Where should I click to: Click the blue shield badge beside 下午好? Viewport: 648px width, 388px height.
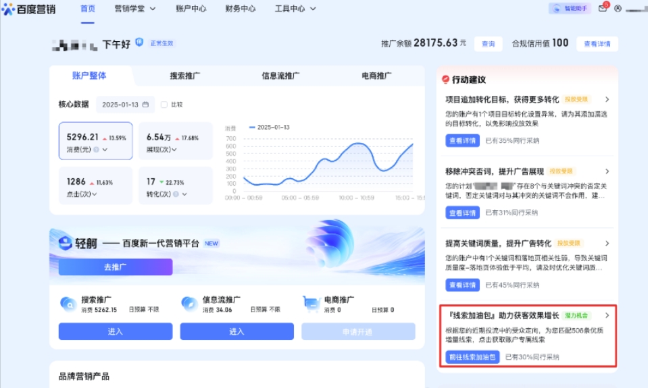139,42
